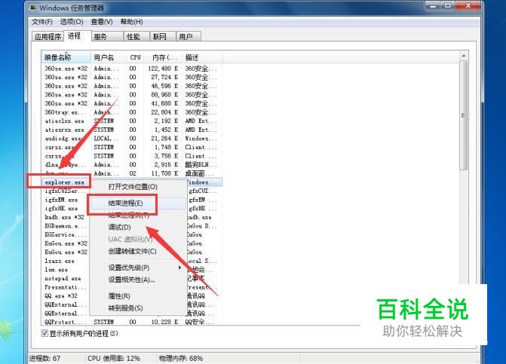Select the igfxCUISer... process
The width and height of the screenshot is (506, 364).
pyautogui.click(x=66, y=191)
